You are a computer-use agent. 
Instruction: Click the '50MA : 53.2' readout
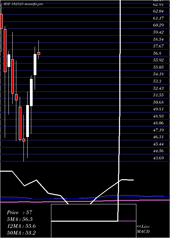21,233
